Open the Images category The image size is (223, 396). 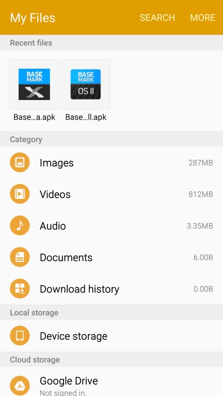tap(111, 162)
